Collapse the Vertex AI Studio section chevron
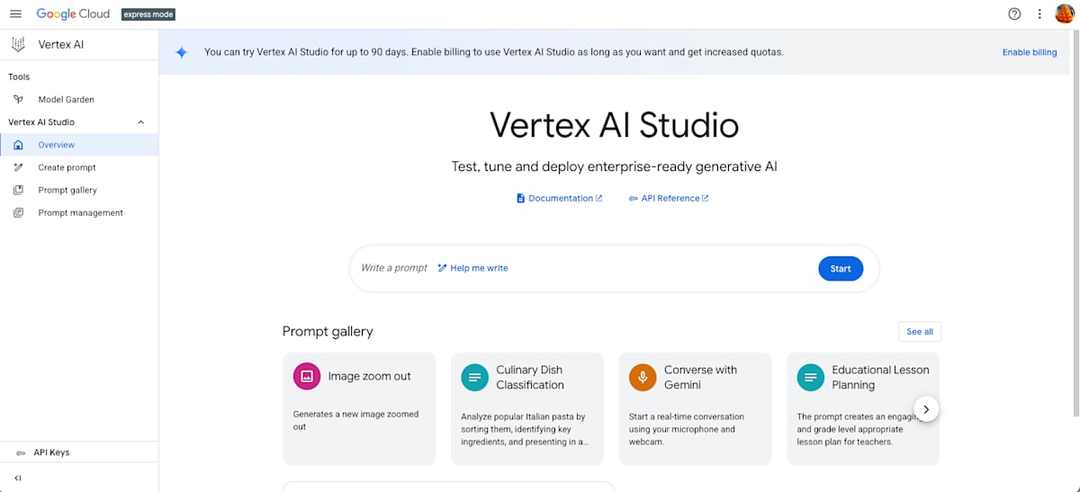Image resolution: width=1080 pixels, height=492 pixels. (x=140, y=122)
